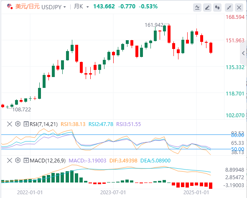Click the shrink chart arrows icon
The width and height of the screenshot is (247, 198).
point(229,8)
